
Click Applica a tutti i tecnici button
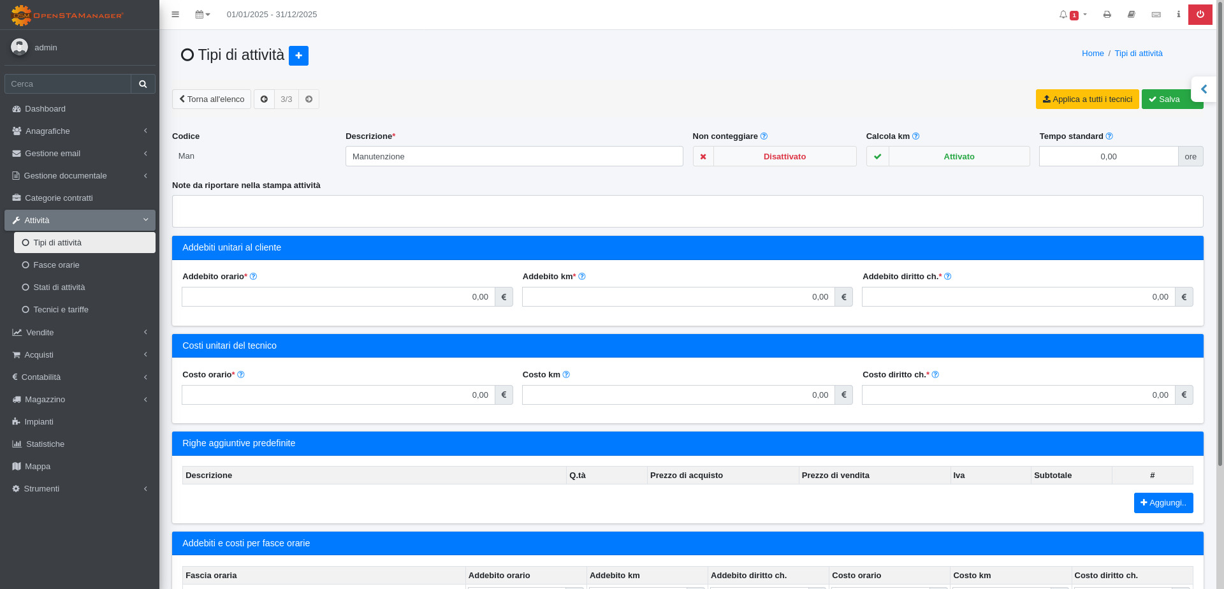(x=1087, y=99)
